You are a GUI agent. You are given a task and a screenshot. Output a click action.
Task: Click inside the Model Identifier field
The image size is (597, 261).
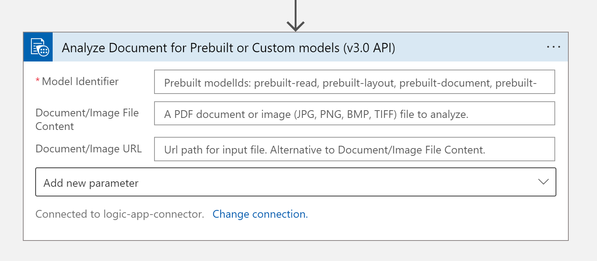pos(354,82)
